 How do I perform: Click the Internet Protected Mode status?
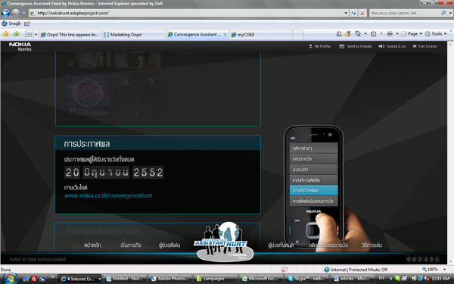356,270
